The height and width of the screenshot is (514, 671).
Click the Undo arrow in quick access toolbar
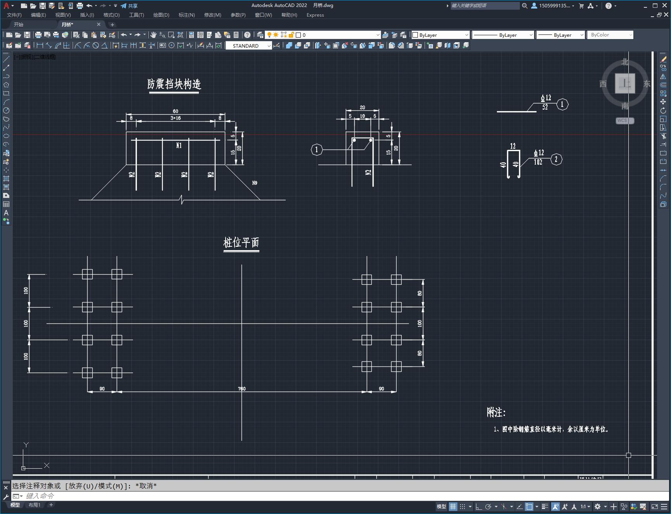89,6
